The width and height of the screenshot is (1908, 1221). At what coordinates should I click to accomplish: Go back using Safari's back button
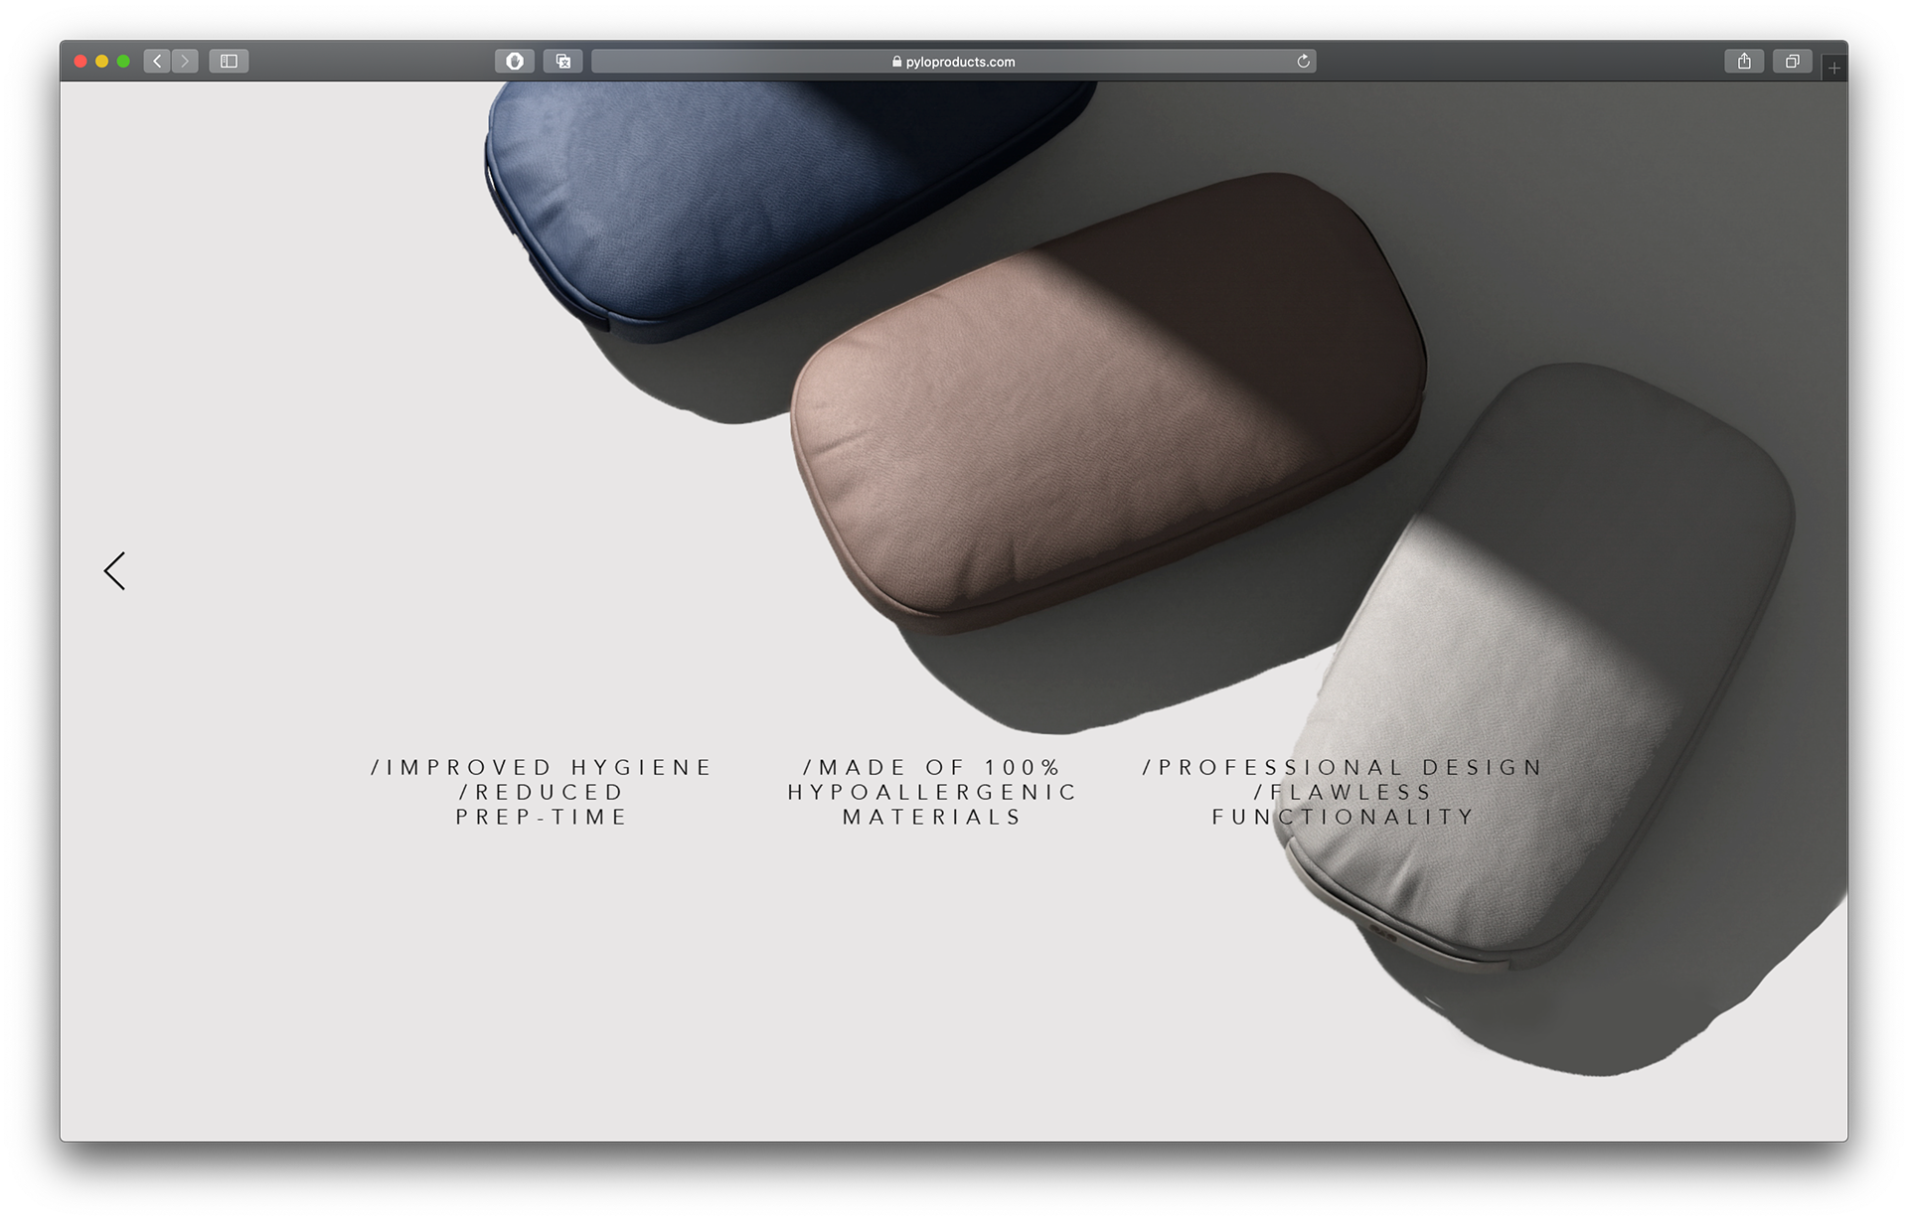157,62
